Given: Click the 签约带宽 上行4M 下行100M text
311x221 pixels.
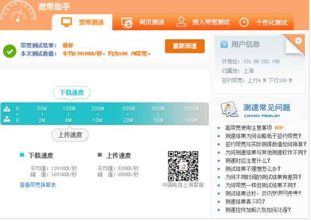Looking at the screenshot, I should click(257, 81).
